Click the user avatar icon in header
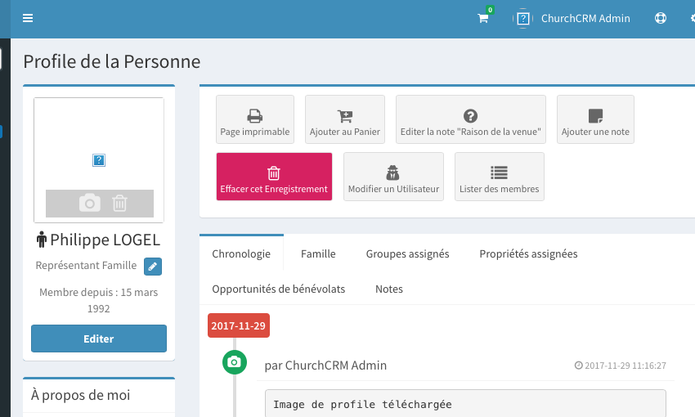Viewport: 695px width, 417px height. 523,18
